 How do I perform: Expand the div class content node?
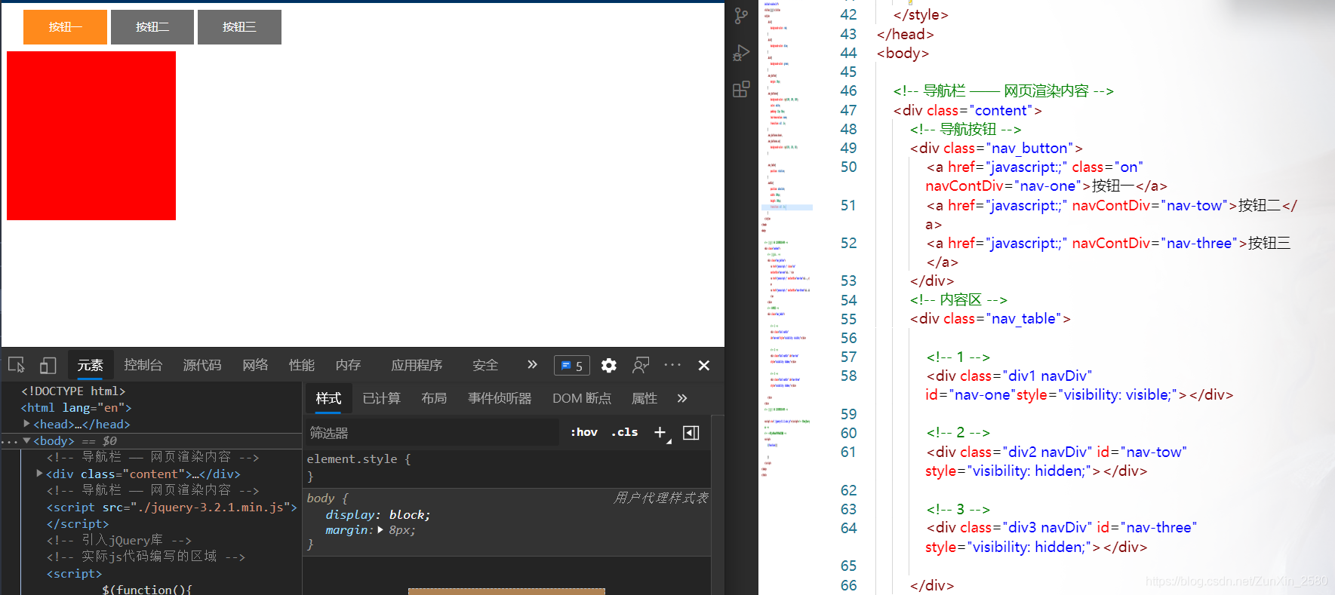click(x=39, y=474)
